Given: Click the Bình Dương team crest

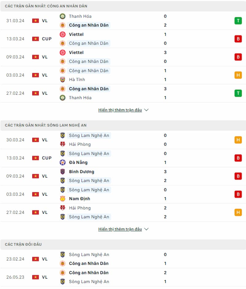Looking at the screenshot, I should click(62, 172).
